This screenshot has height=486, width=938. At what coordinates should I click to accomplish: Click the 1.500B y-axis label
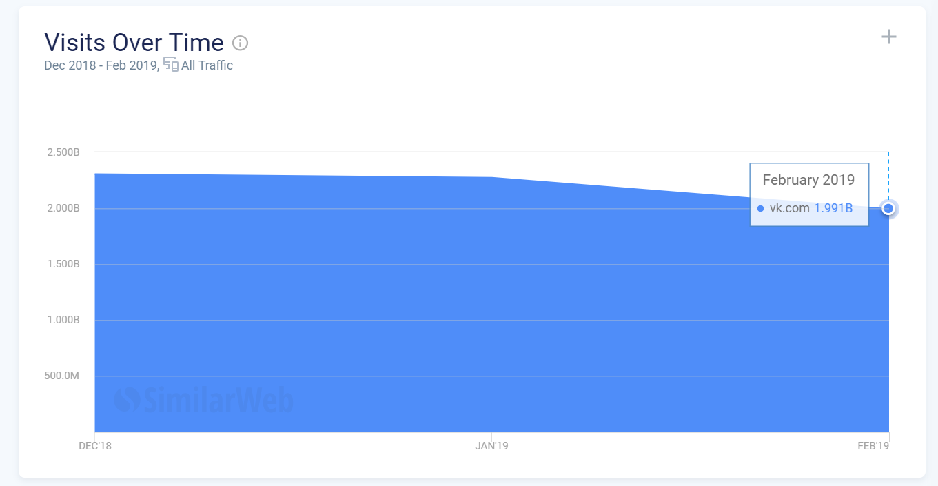point(63,264)
